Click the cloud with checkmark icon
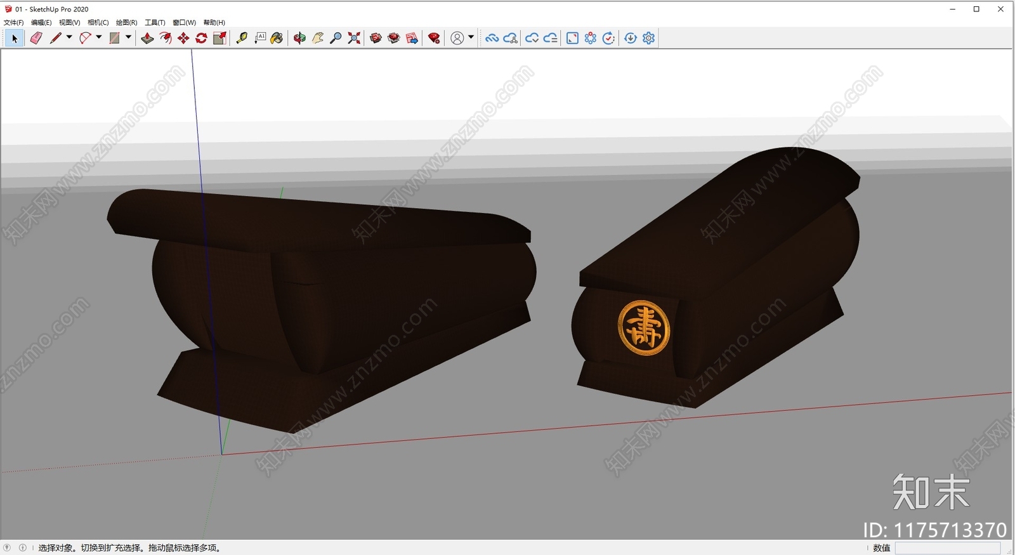The width and height of the screenshot is (1015, 555). click(x=532, y=39)
